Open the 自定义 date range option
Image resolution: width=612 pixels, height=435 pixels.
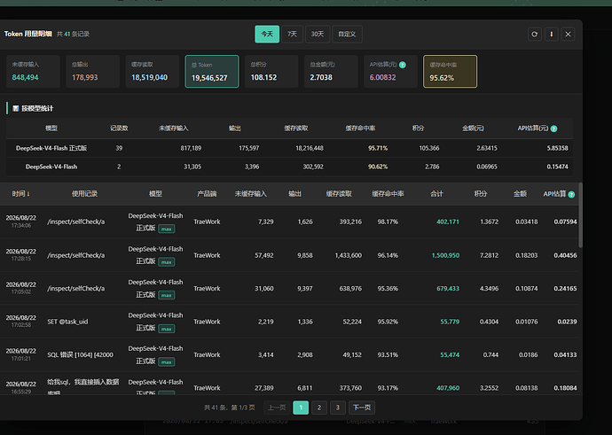(x=347, y=35)
